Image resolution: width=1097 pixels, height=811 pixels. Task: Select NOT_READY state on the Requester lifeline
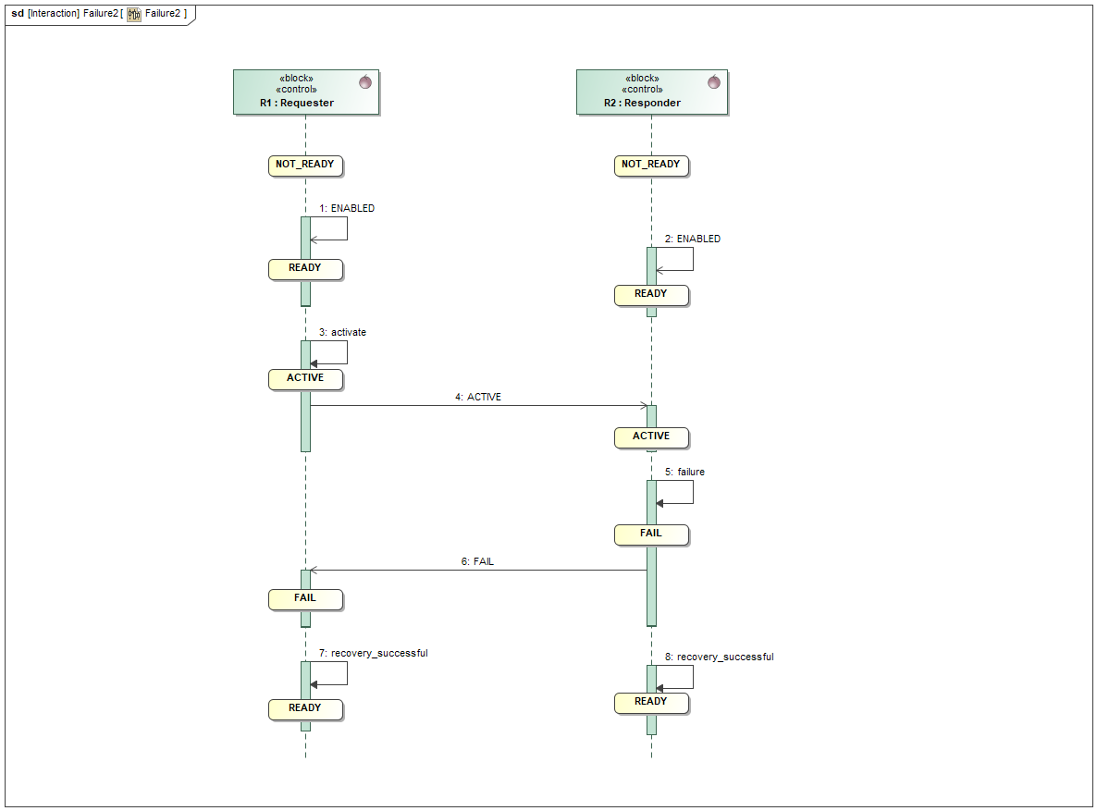304,166
